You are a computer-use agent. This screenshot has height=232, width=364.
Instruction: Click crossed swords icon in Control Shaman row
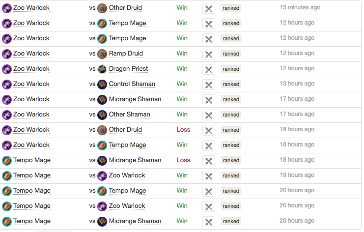point(209,85)
